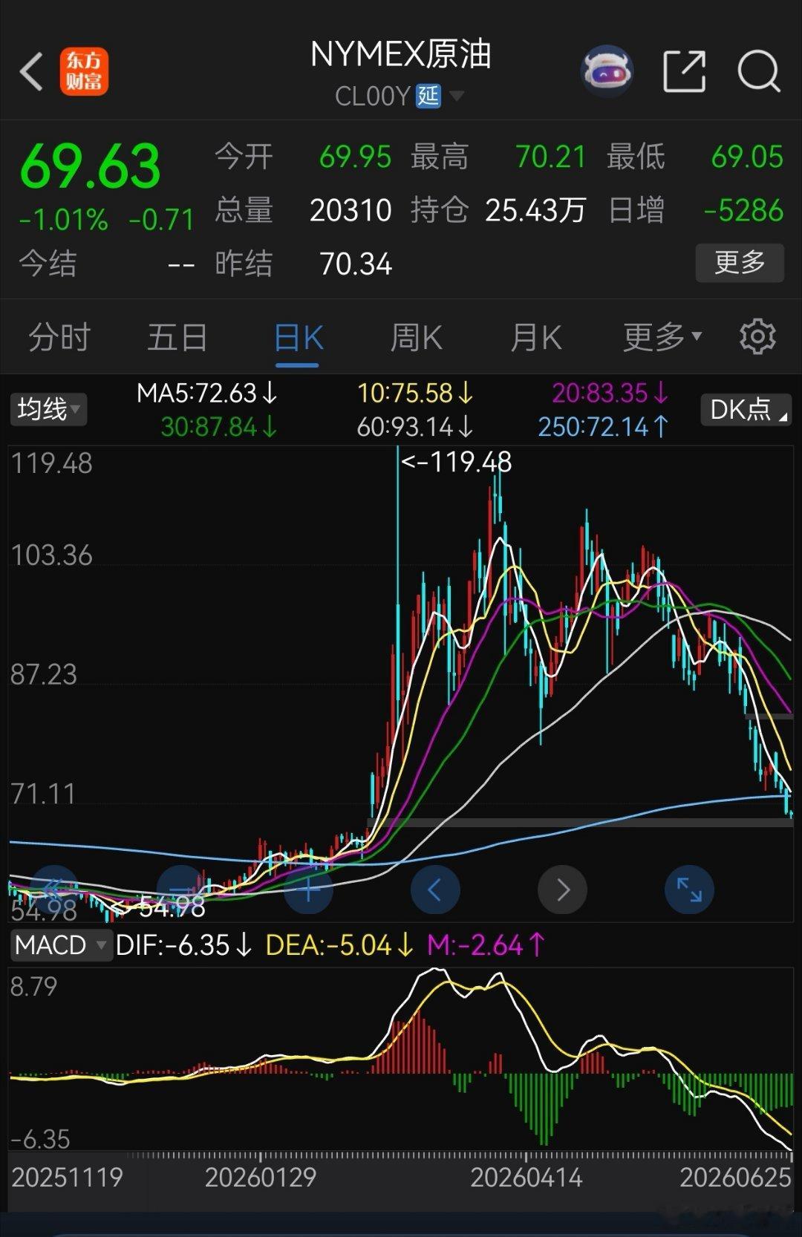Tap the DIF:-6.35 reading
The width and height of the screenshot is (802, 1237).
[x=184, y=945]
